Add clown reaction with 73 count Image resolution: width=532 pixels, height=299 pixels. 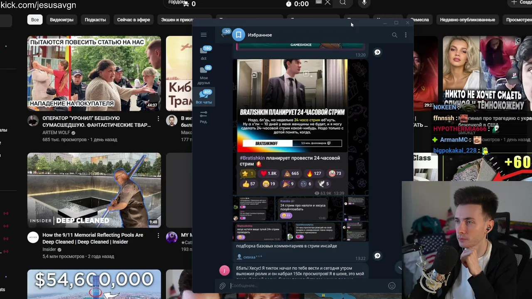point(335,174)
